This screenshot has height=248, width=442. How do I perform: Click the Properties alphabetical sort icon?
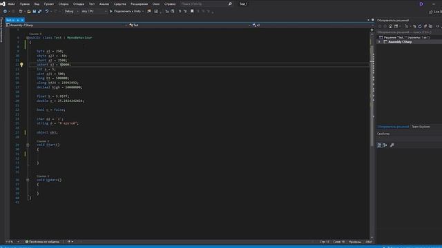tap(385, 145)
